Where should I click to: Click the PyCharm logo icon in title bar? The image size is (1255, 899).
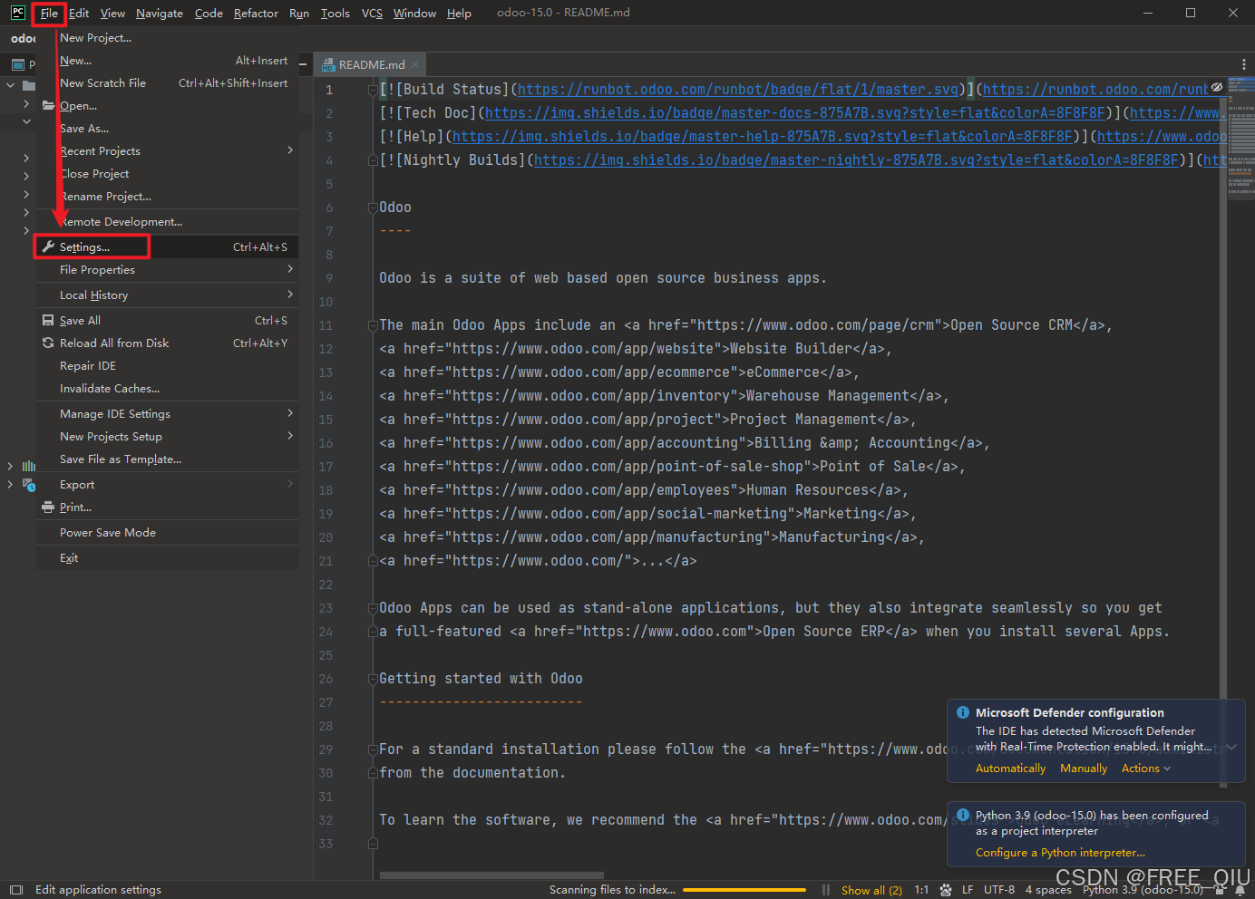[17, 13]
